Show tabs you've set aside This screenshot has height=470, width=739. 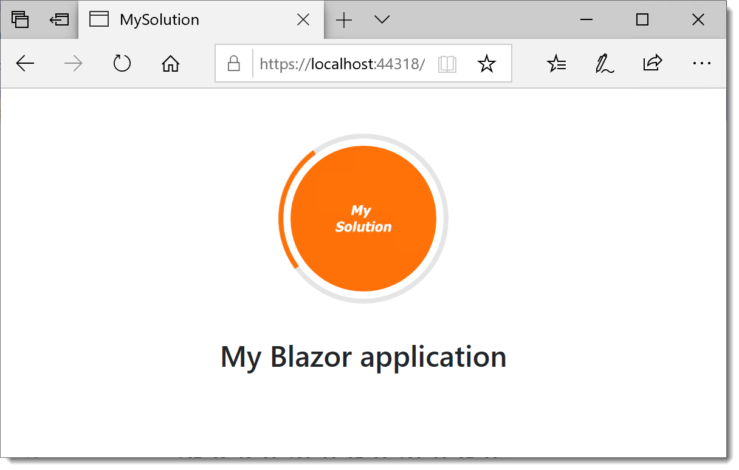pos(20,20)
